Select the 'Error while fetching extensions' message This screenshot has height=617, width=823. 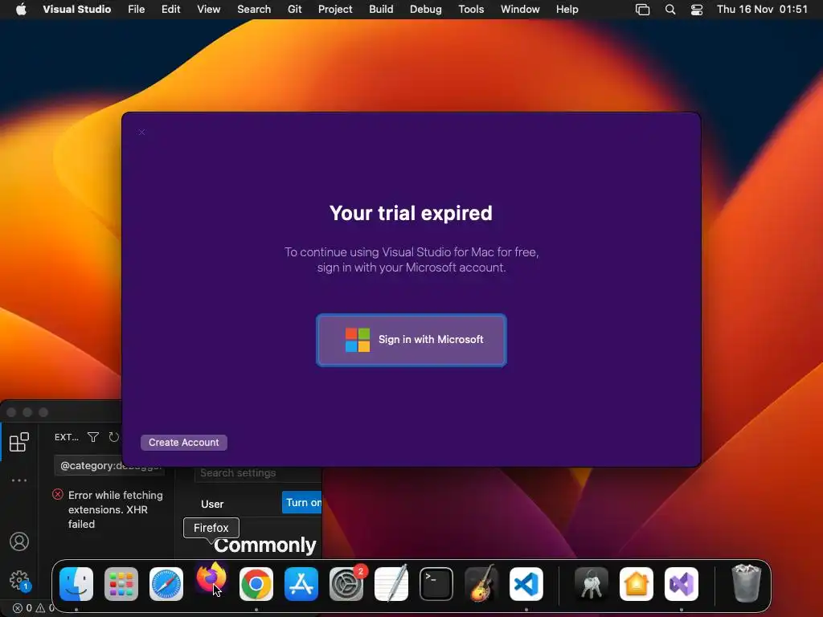click(x=116, y=509)
